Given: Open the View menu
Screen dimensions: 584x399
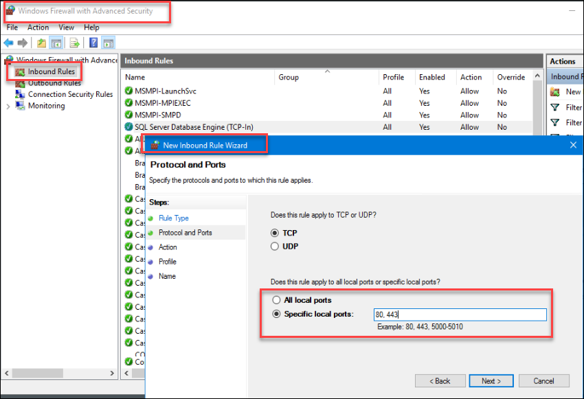Looking at the screenshot, I should [x=66, y=27].
